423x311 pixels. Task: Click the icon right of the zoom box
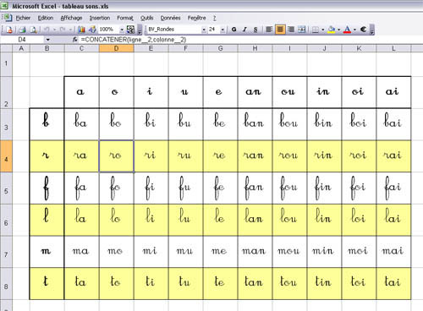click(x=130, y=30)
